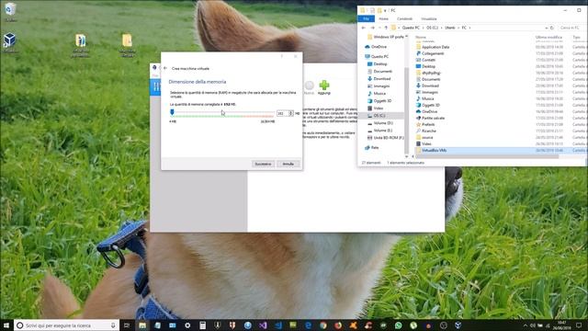588x331 pixels.
Task: Select OS (C:) drive in the navigation pane
Action: pos(379,115)
